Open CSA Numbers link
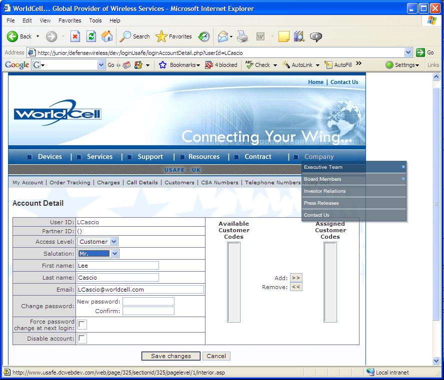The height and width of the screenshot is (380, 444). point(219,182)
